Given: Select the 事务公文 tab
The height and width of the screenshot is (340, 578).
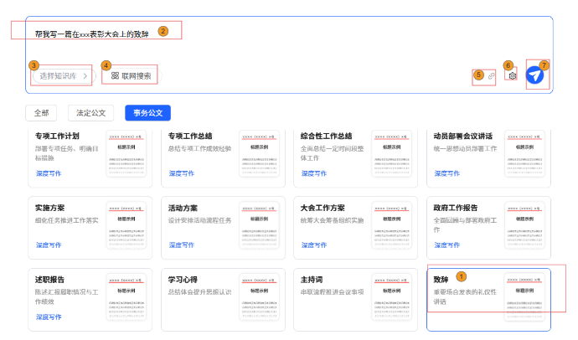Looking at the screenshot, I should 147,112.
